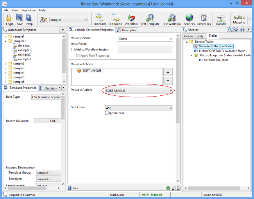Open the Sort Order dropdown
The height and width of the screenshot is (199, 254).
(139, 108)
